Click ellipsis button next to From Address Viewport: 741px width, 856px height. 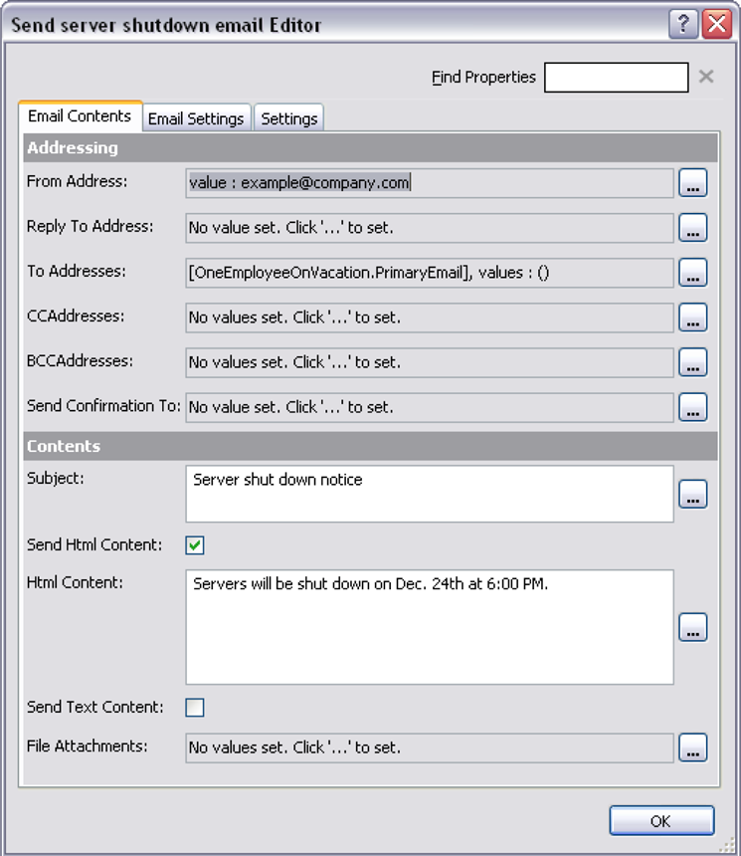point(692,183)
